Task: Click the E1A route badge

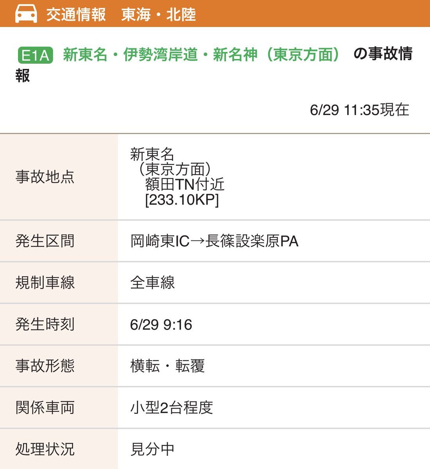Action: click(x=35, y=55)
